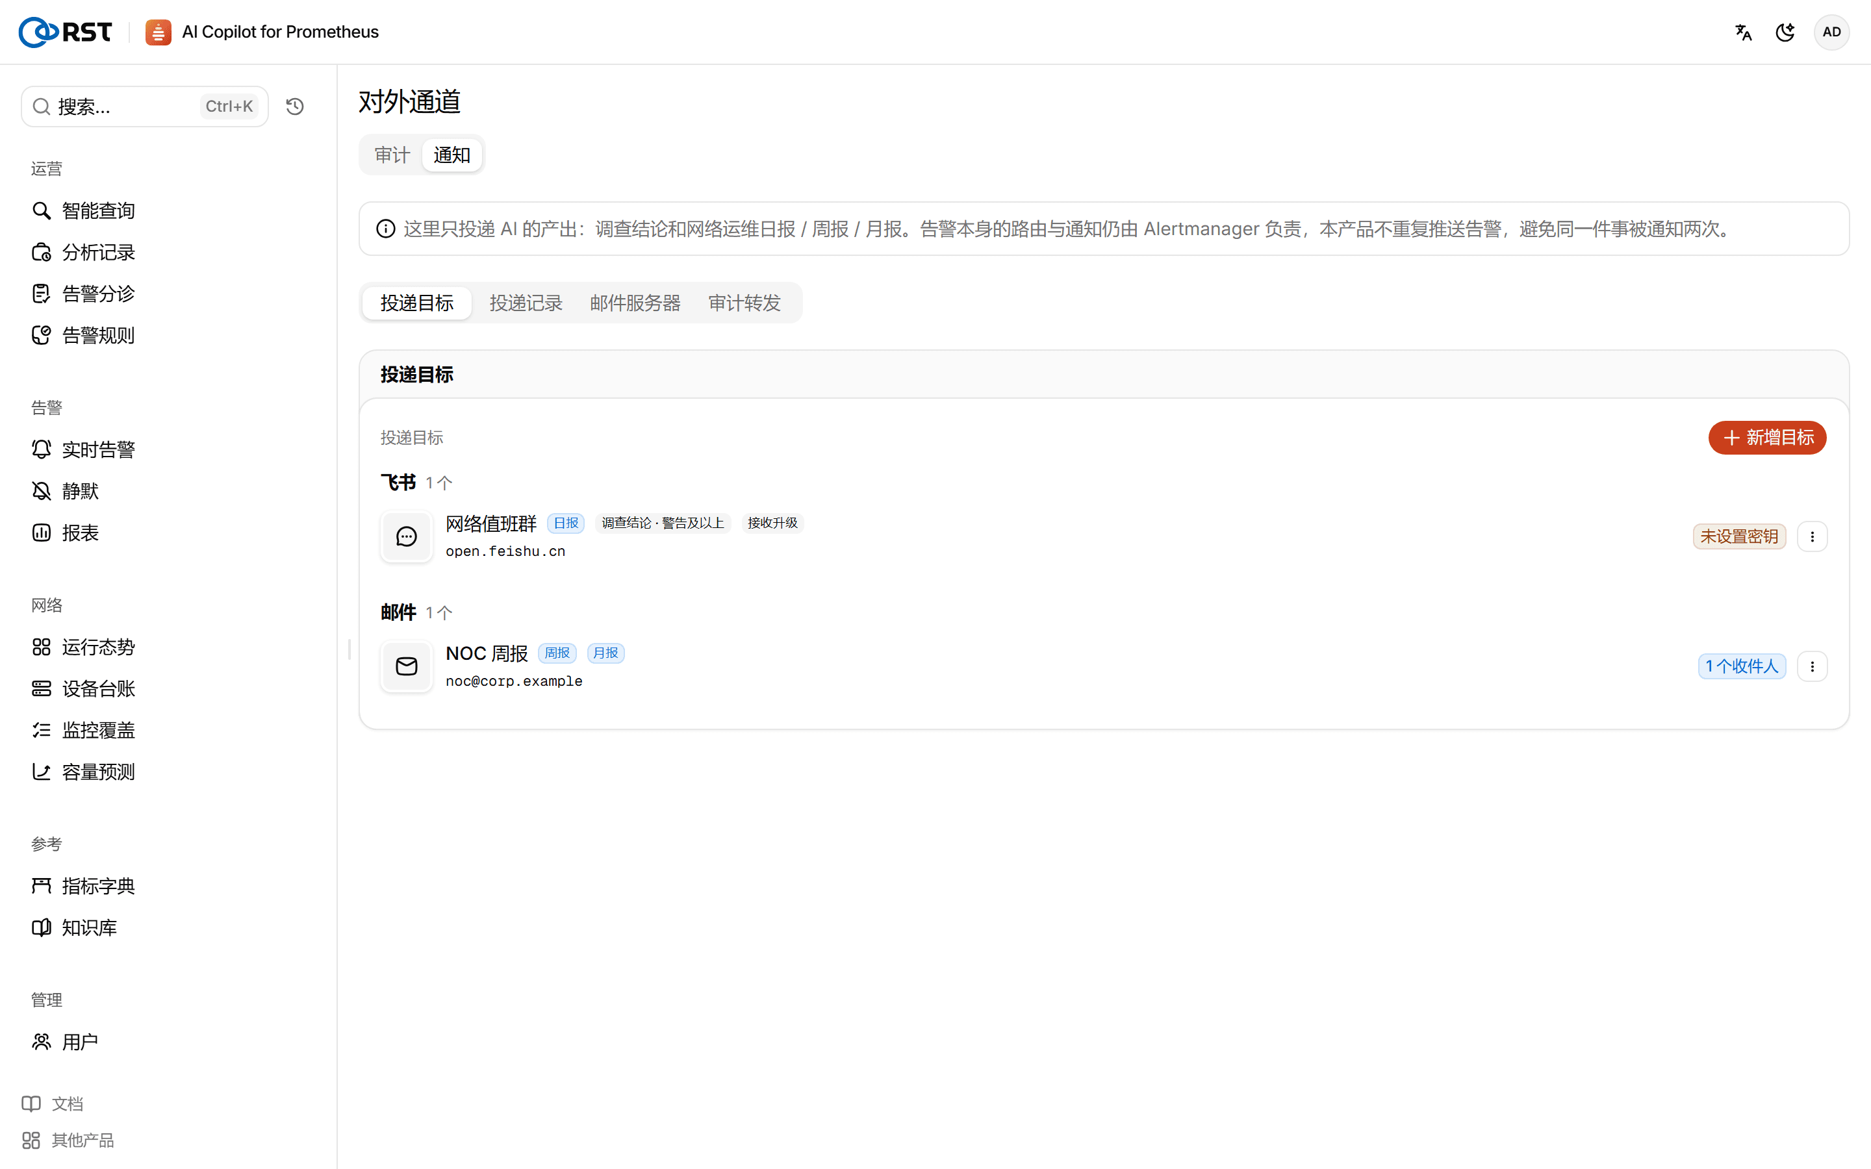
Task: Click the 1 个收件人 badge
Action: (x=1742, y=666)
